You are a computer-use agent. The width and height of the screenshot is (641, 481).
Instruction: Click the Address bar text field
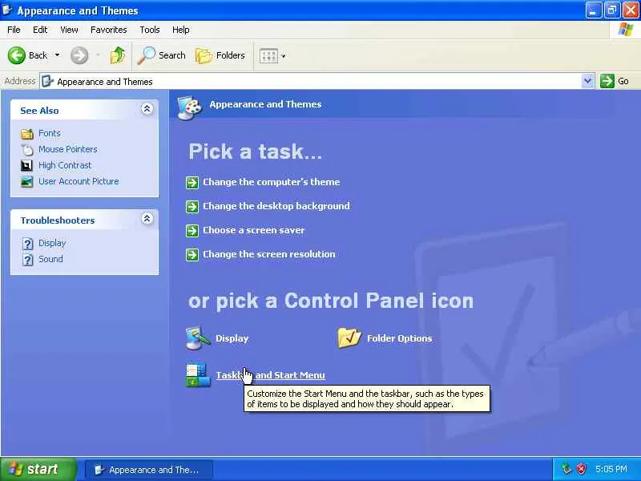tap(316, 82)
